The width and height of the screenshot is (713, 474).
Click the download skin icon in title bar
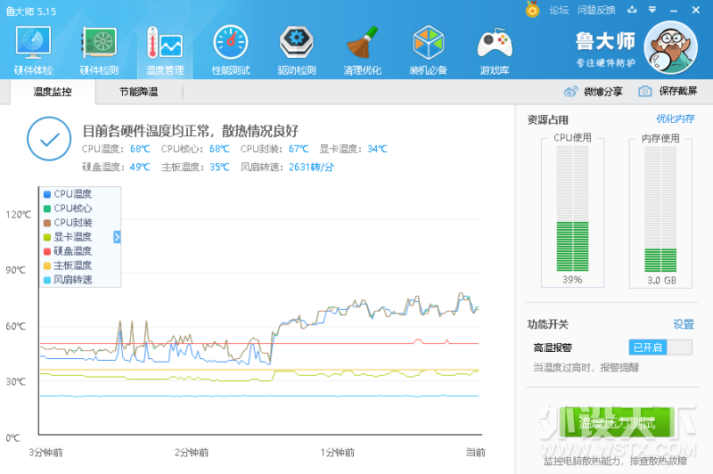point(632,9)
